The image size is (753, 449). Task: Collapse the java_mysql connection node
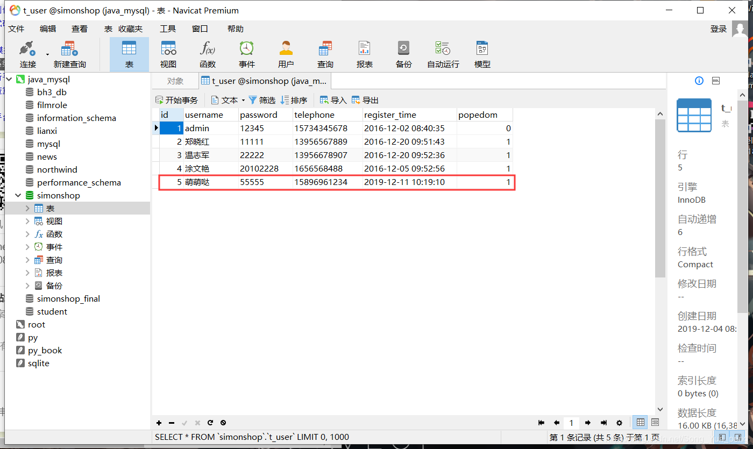click(x=8, y=80)
